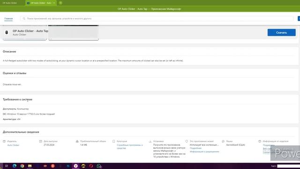The image size is (300, 169).
Task: Click the mouse app icon beside the title
Action: click(7, 32)
